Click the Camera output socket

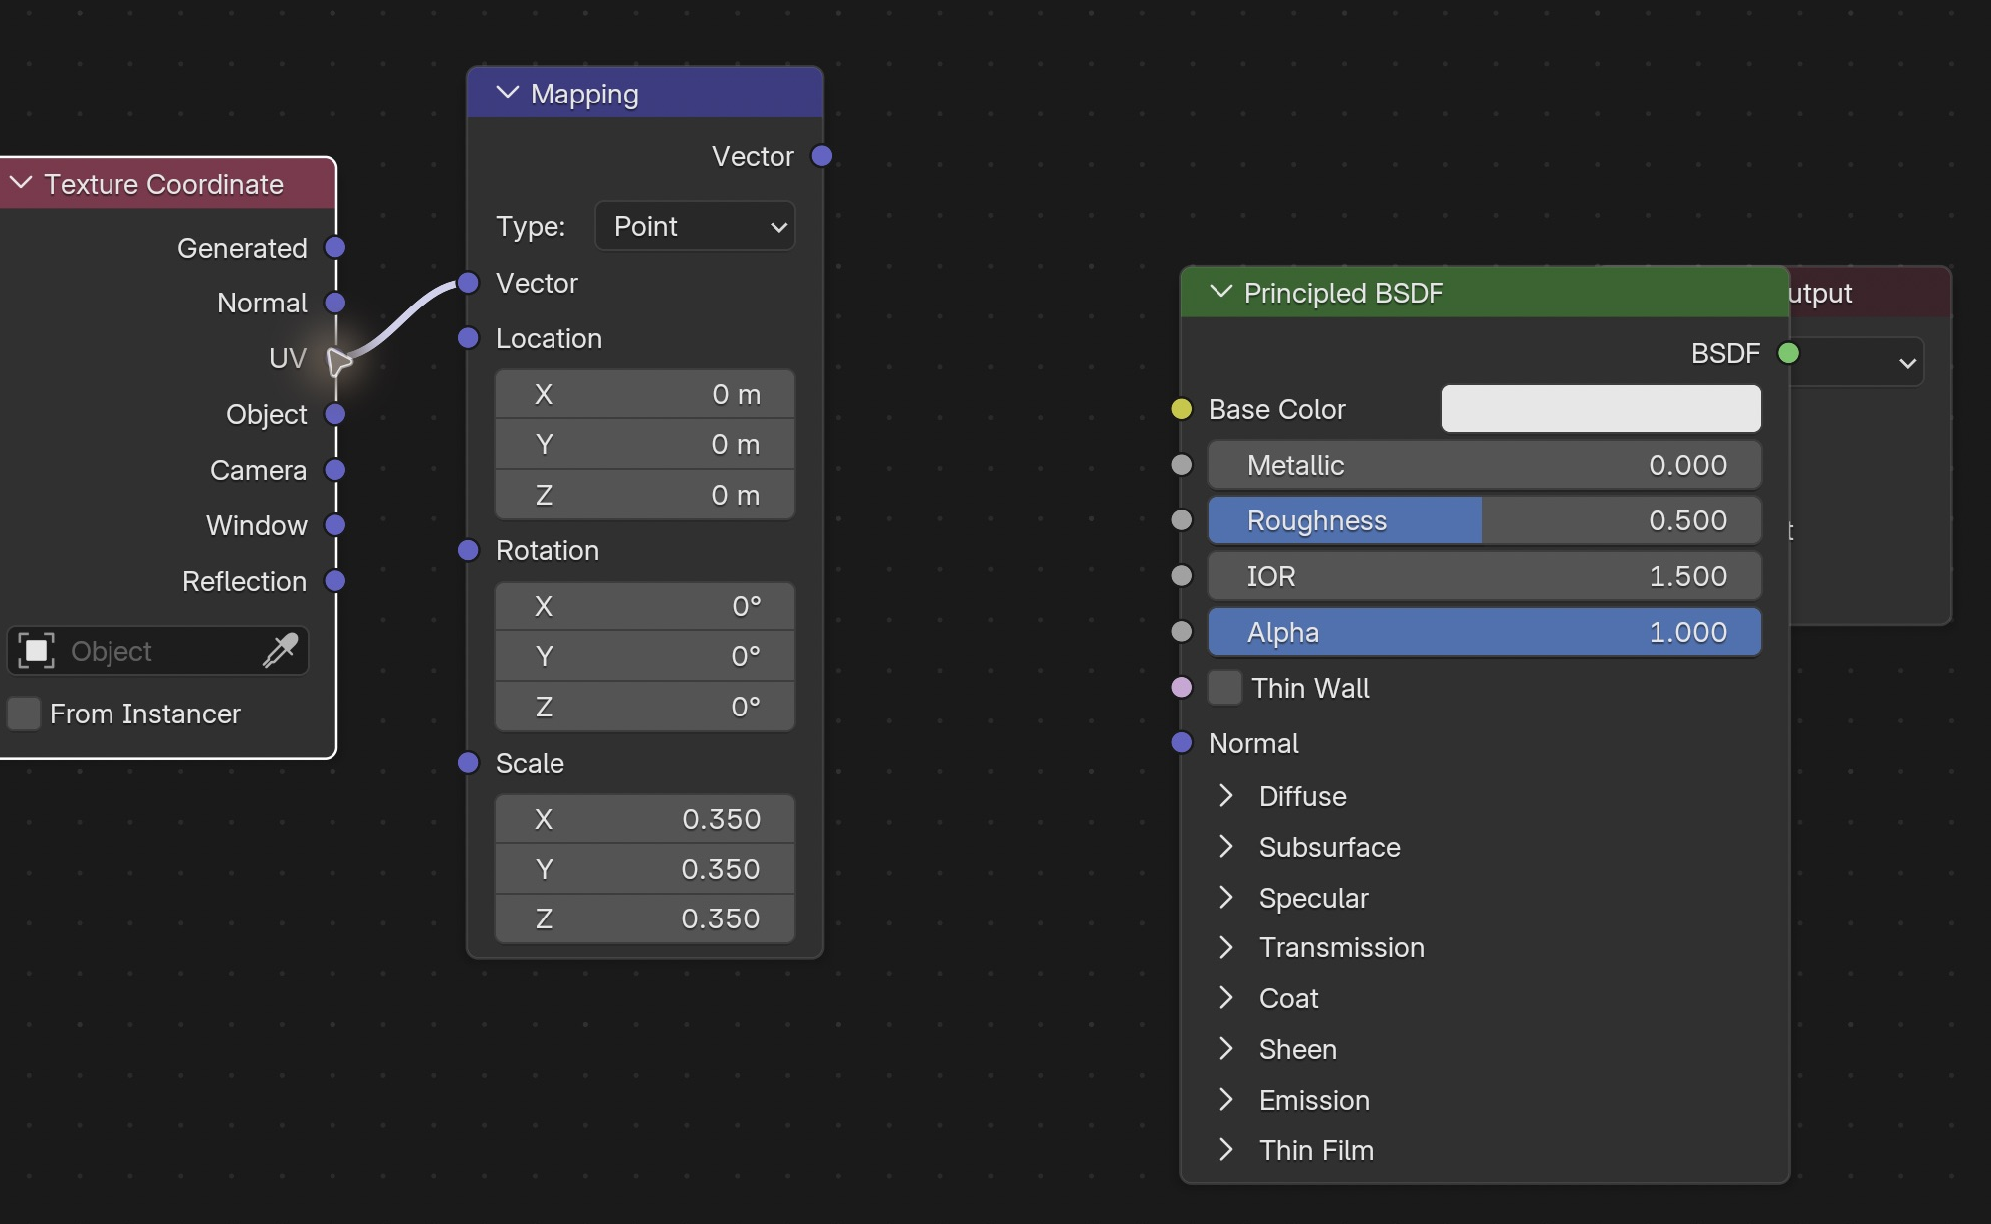point(335,470)
